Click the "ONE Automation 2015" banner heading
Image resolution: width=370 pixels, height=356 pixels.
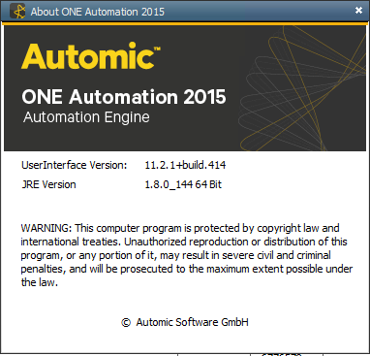pos(124,97)
